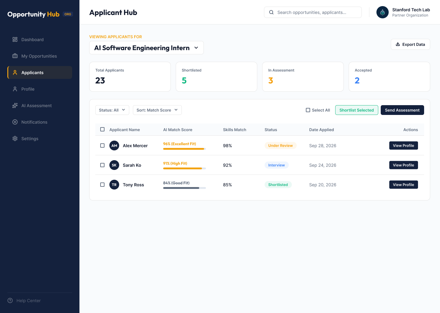This screenshot has width=440, height=313.
Task: Open the Sort: Match Score dropdown
Action: pyautogui.click(x=157, y=110)
